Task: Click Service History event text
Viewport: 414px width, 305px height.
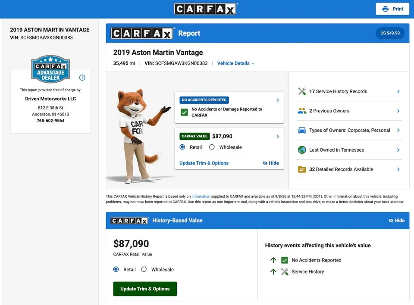Action: pyautogui.click(x=307, y=272)
